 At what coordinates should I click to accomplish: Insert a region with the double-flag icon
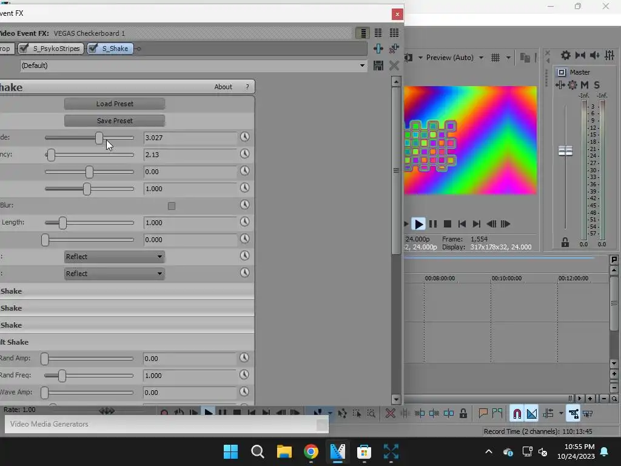(497, 414)
